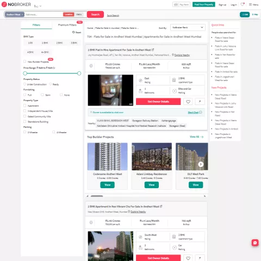Click the price range slider left handle

25,73
